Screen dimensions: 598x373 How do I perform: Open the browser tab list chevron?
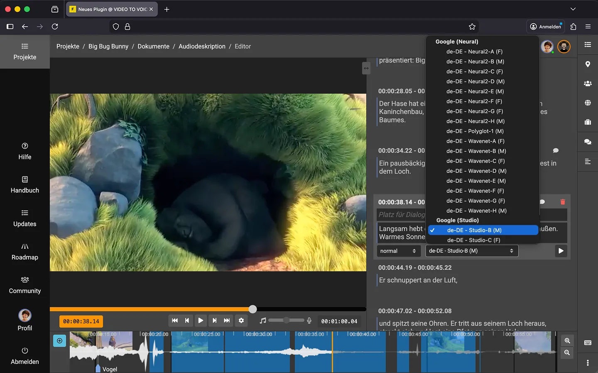coord(573,9)
